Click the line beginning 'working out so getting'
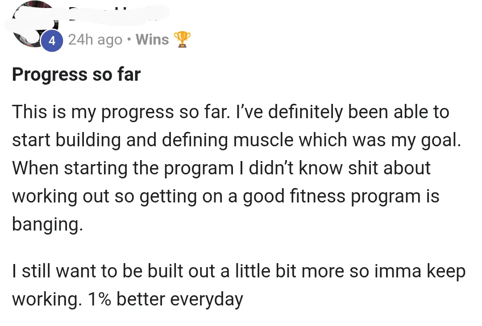Screen dimensions: 482x326 226,197
